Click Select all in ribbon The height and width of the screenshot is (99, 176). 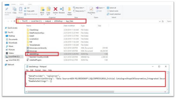(111, 8)
